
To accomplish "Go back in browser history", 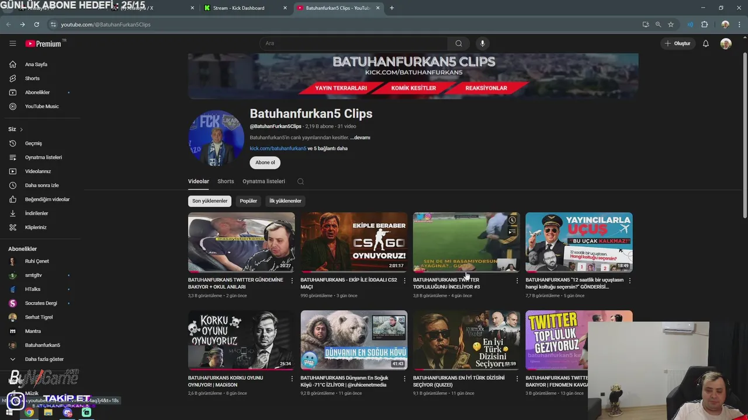I will [x=8, y=24].
